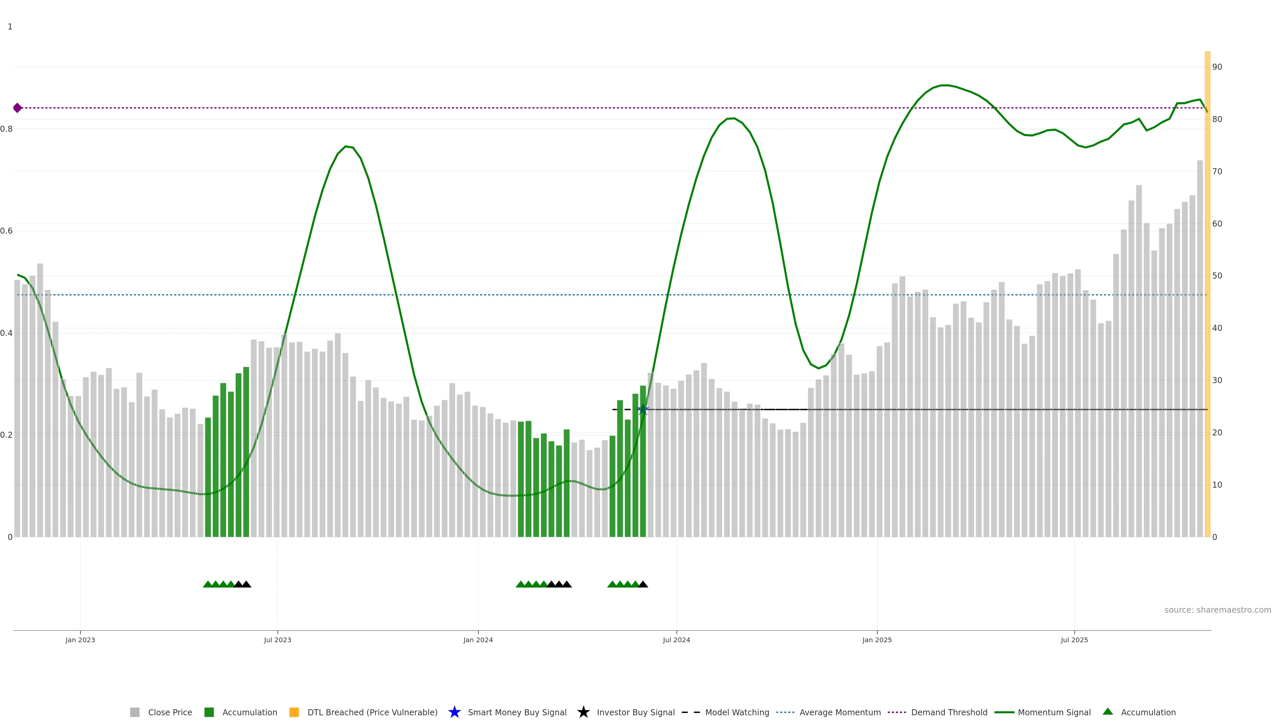The image size is (1288, 724).
Task: Click the first green triangle marker of 2023
Action: [x=208, y=584]
